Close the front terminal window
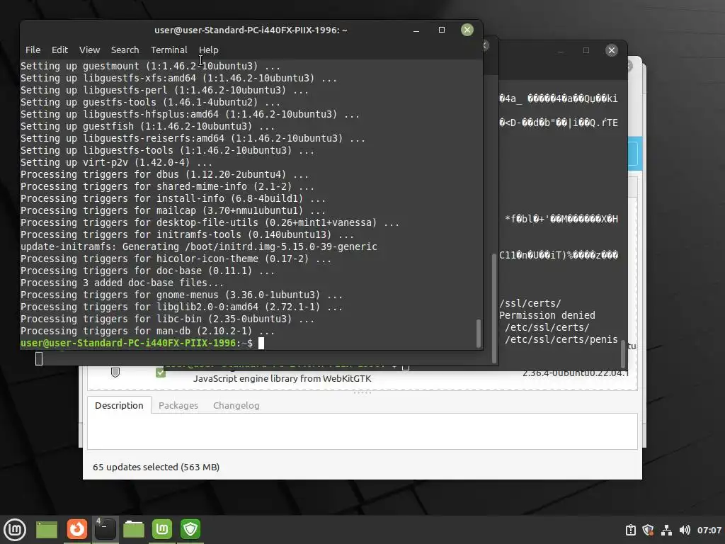 [467, 30]
